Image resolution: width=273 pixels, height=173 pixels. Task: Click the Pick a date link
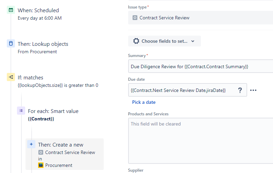(144, 102)
